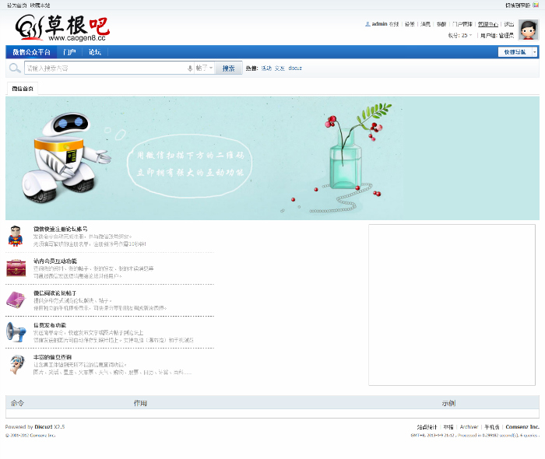Click the admin user avatar
Viewport: 545px width, 459px height.
528,30
